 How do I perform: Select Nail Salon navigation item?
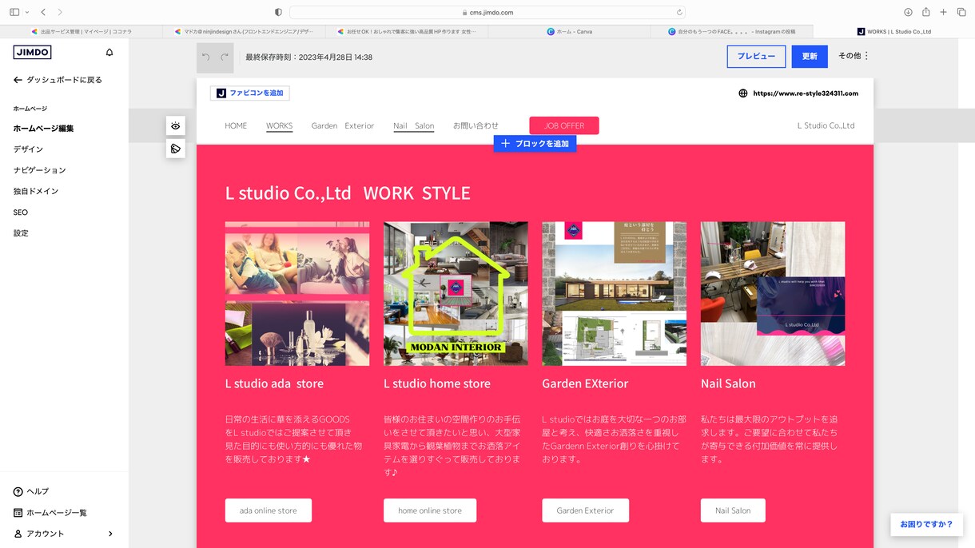[x=414, y=125]
